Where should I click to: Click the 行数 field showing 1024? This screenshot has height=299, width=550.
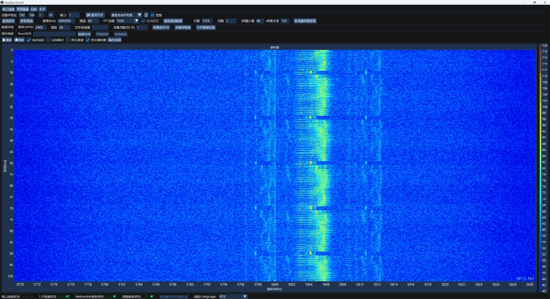point(207,21)
